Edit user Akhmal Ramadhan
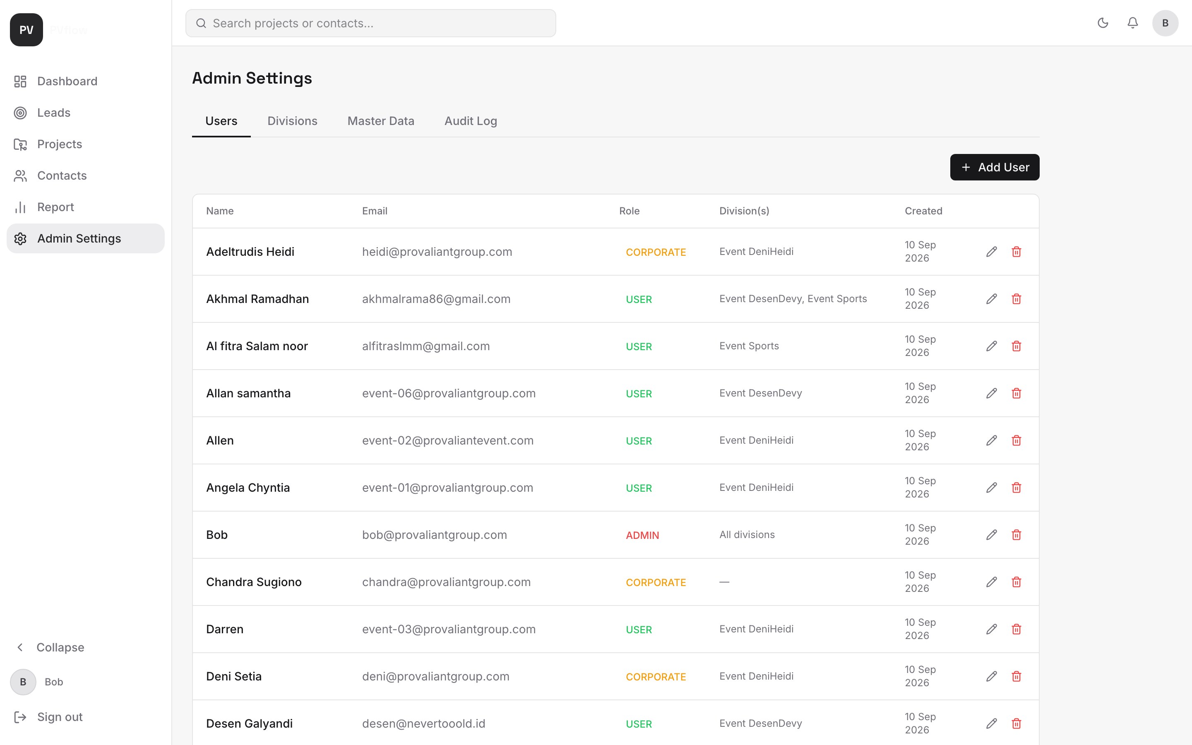Image resolution: width=1192 pixels, height=745 pixels. [x=992, y=299]
